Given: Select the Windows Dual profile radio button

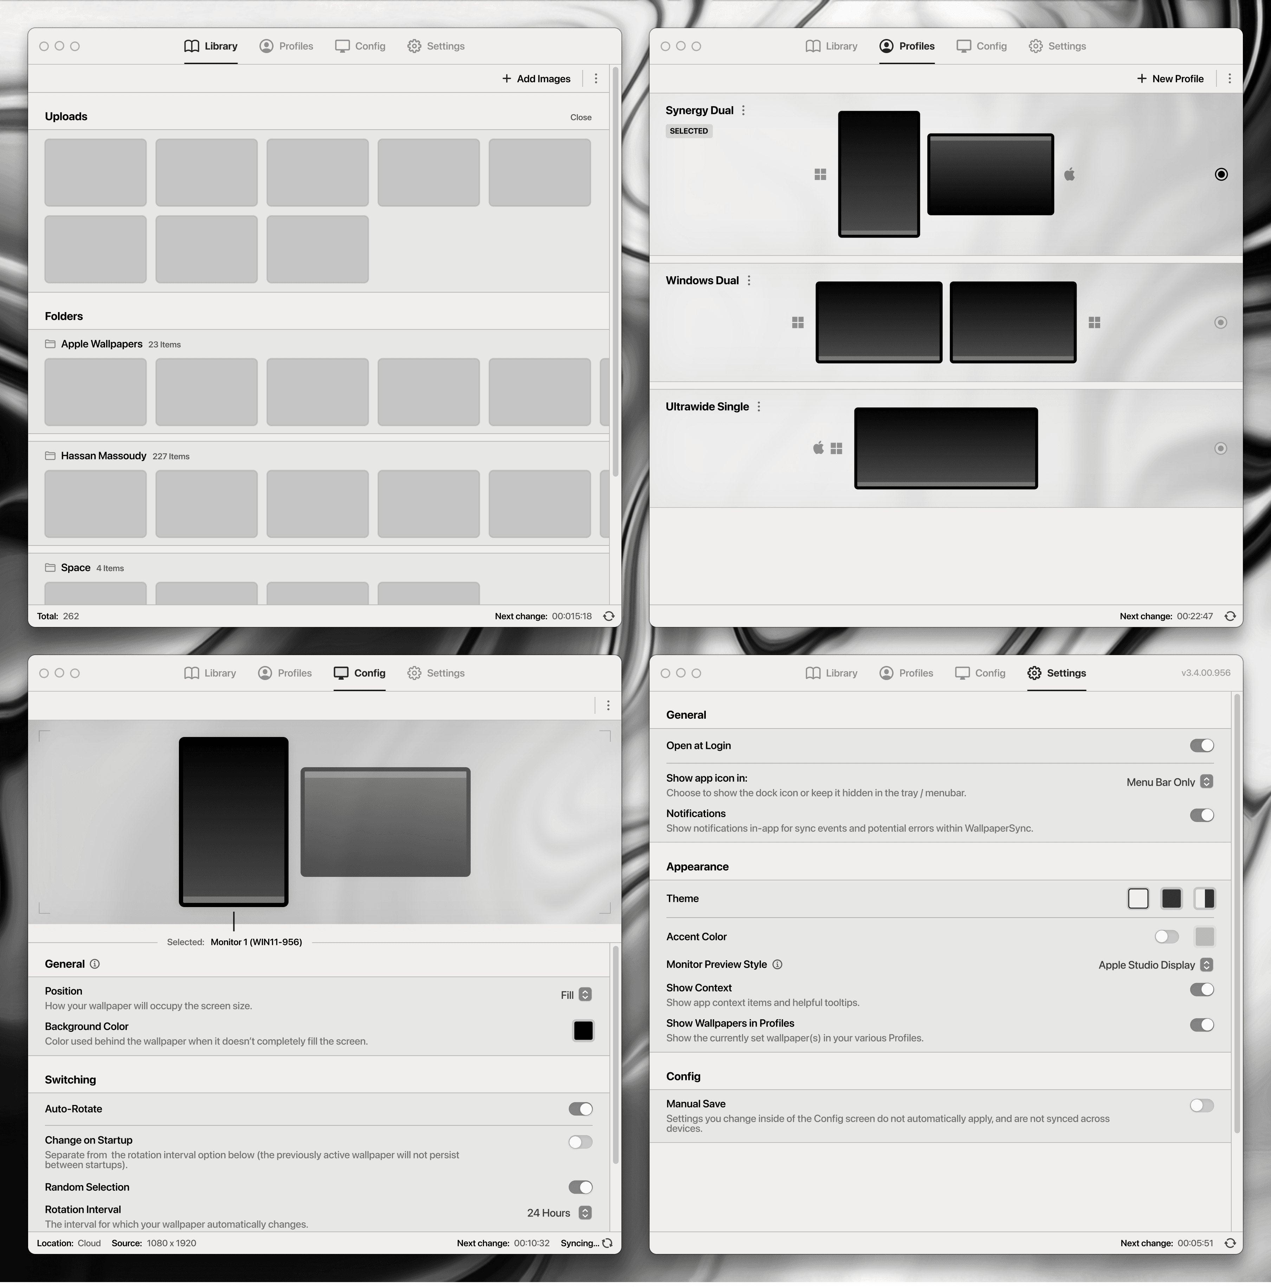Looking at the screenshot, I should pyautogui.click(x=1220, y=322).
